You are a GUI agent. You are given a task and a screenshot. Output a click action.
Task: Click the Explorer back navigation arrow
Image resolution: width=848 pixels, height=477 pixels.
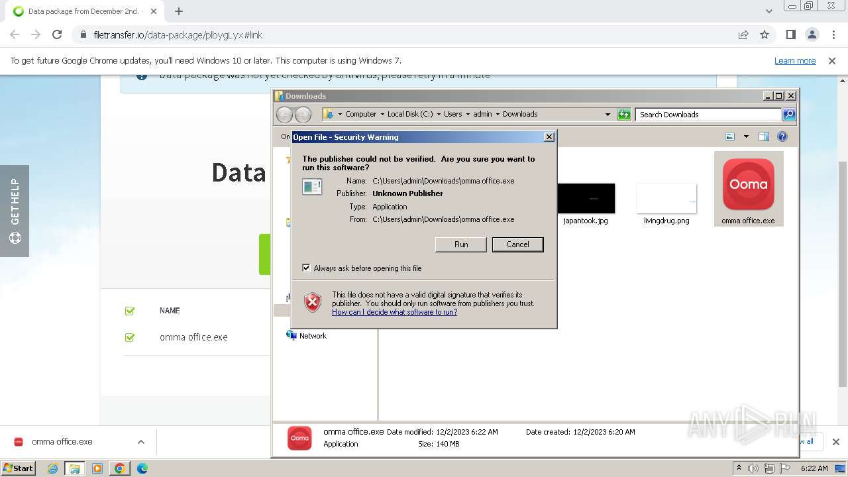[x=284, y=115]
